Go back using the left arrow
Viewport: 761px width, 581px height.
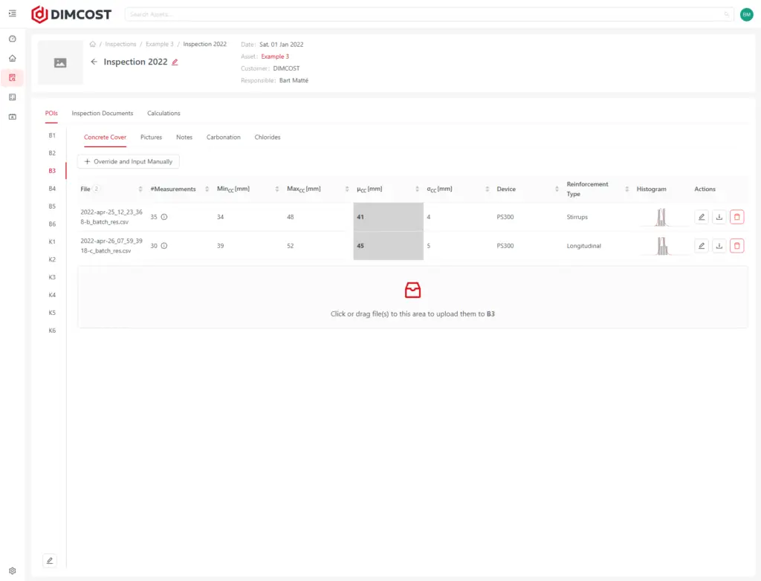click(x=94, y=62)
